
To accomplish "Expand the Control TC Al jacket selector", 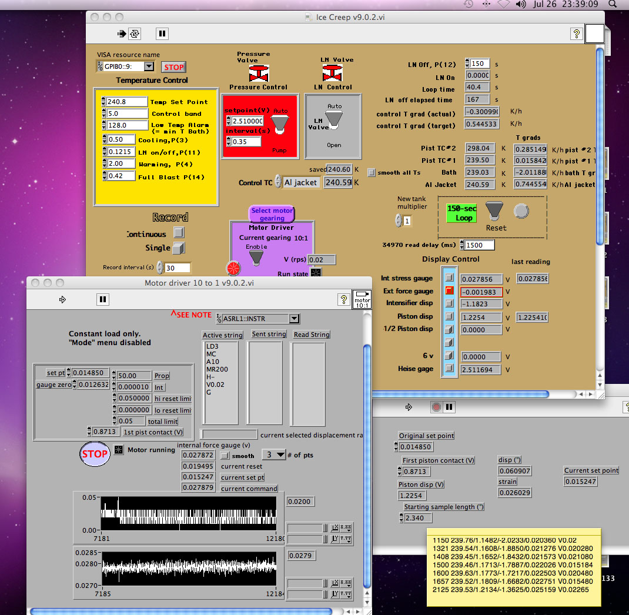I will 300,183.
